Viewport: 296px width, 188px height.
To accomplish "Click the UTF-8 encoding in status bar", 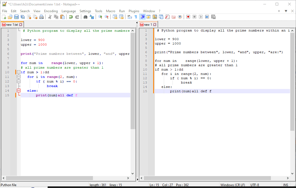I will tap(255, 185).
